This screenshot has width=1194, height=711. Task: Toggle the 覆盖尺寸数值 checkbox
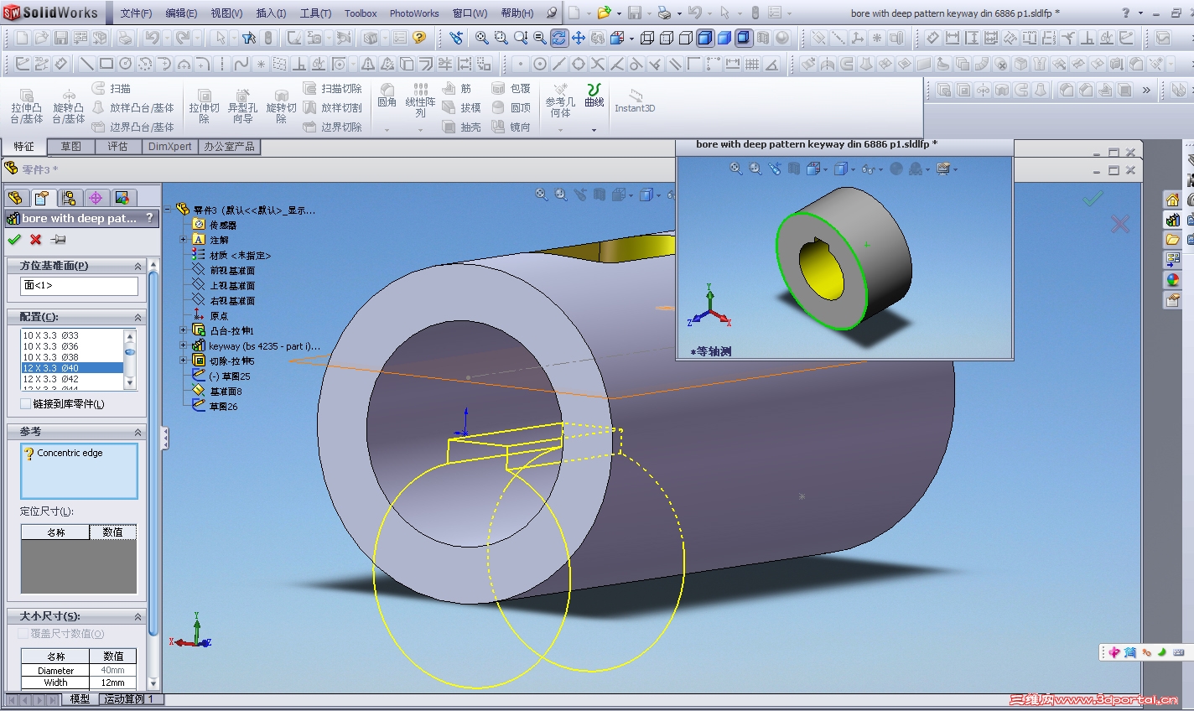click(23, 634)
